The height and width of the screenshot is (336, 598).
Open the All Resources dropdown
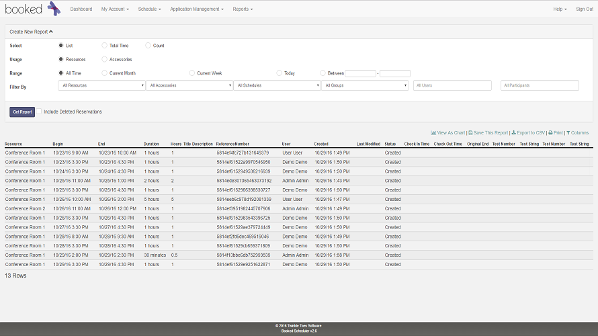[x=102, y=85]
